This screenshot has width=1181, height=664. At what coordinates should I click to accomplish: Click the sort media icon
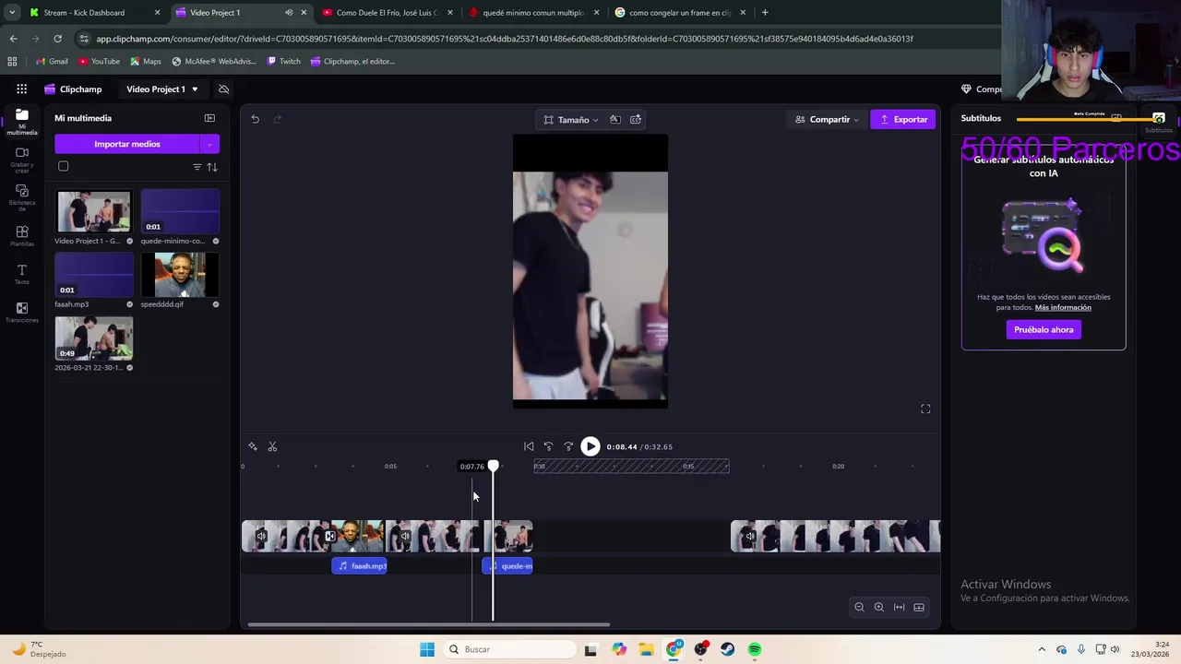click(x=212, y=167)
